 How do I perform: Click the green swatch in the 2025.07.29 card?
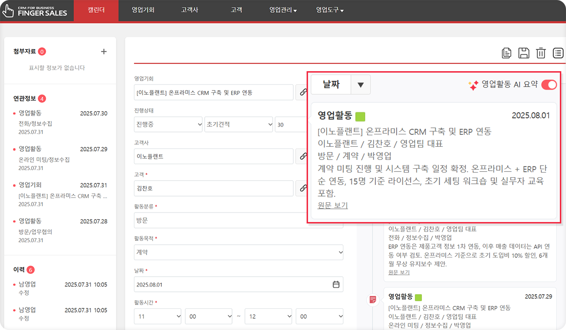click(418, 297)
